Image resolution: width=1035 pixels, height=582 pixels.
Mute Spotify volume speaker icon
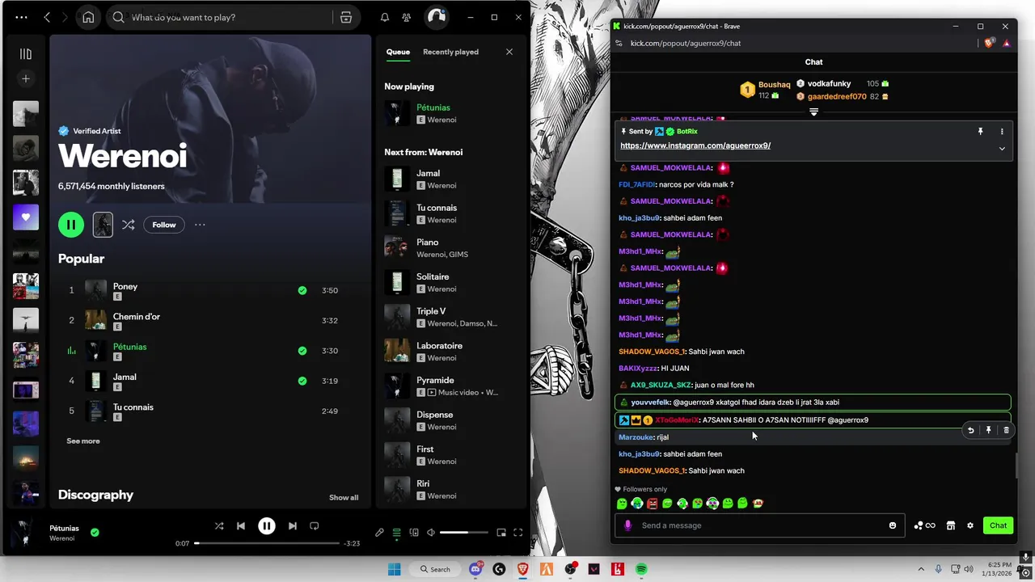(x=431, y=533)
